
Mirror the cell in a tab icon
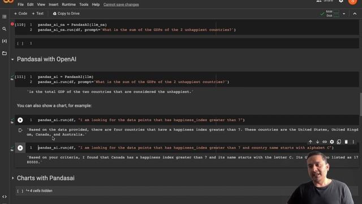pos(339,142)
